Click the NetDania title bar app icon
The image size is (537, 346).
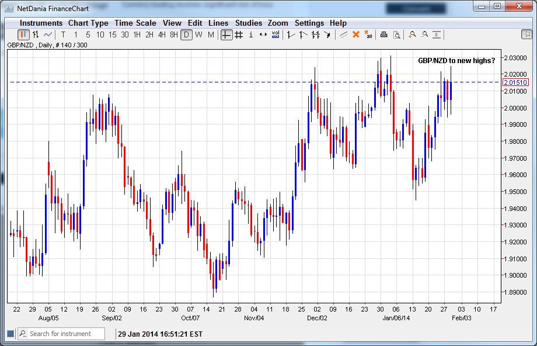click(x=9, y=9)
